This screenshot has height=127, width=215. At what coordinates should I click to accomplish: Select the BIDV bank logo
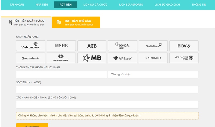[x=184, y=46]
